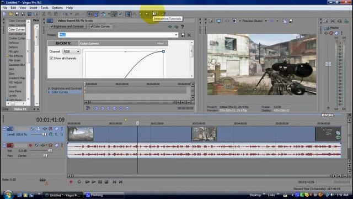The height and width of the screenshot is (199, 353).
Task: Toggle Color Curves effect checkbox in chain
Action: (92, 27)
